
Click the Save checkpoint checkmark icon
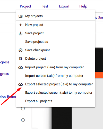21,50
